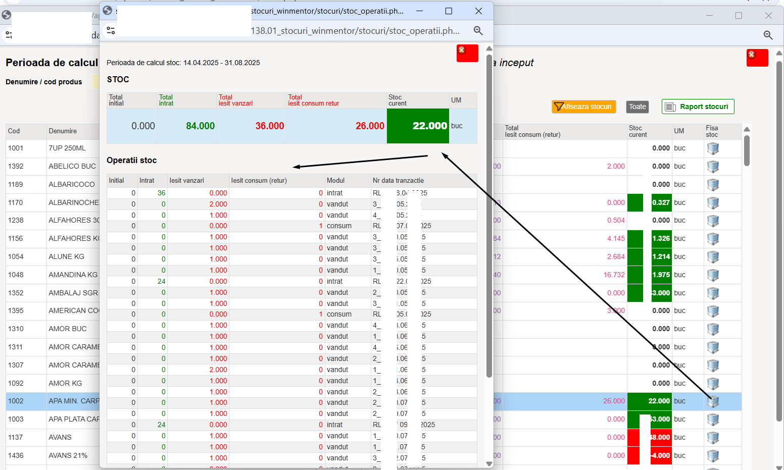
Task: Click Afiseaza stocuri filter button
Action: coord(584,107)
